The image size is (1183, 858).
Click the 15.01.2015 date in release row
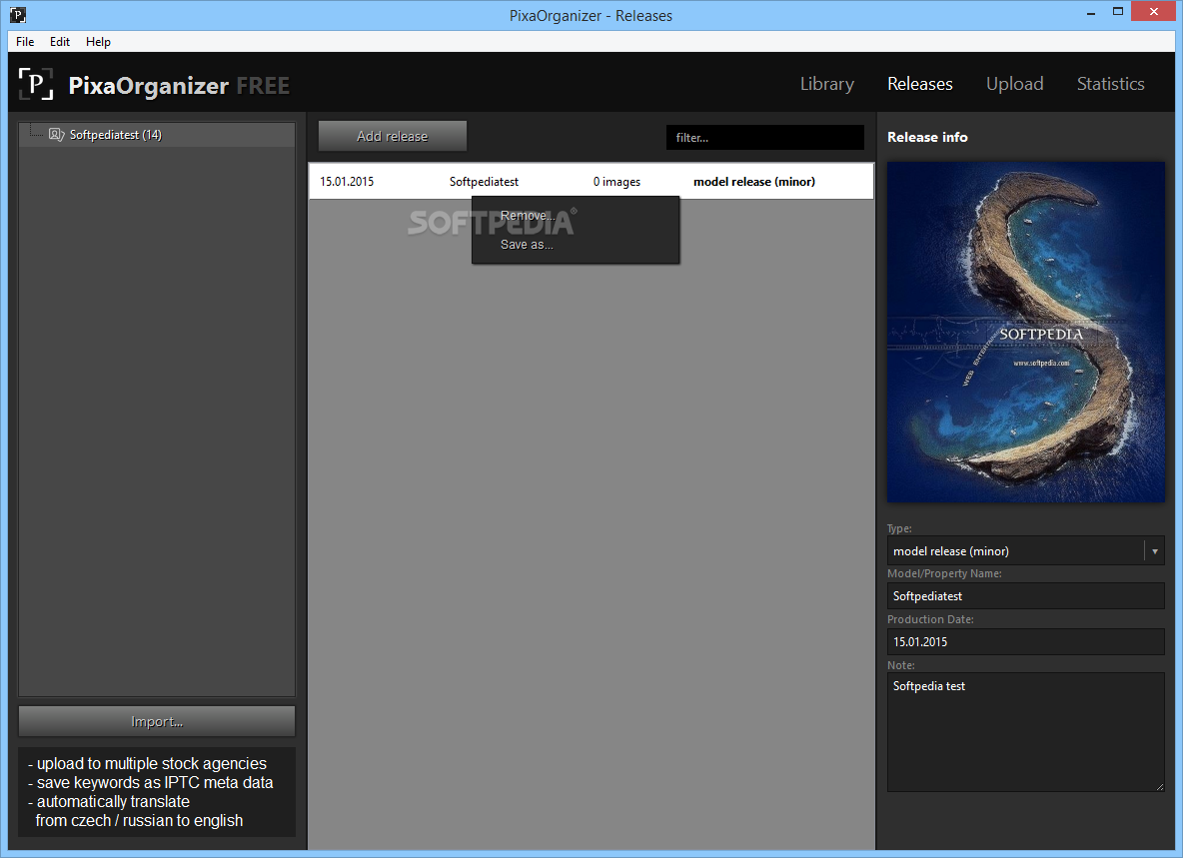click(347, 182)
